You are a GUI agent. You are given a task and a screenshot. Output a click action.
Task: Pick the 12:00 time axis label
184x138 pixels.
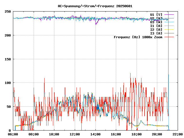pos(75,134)
